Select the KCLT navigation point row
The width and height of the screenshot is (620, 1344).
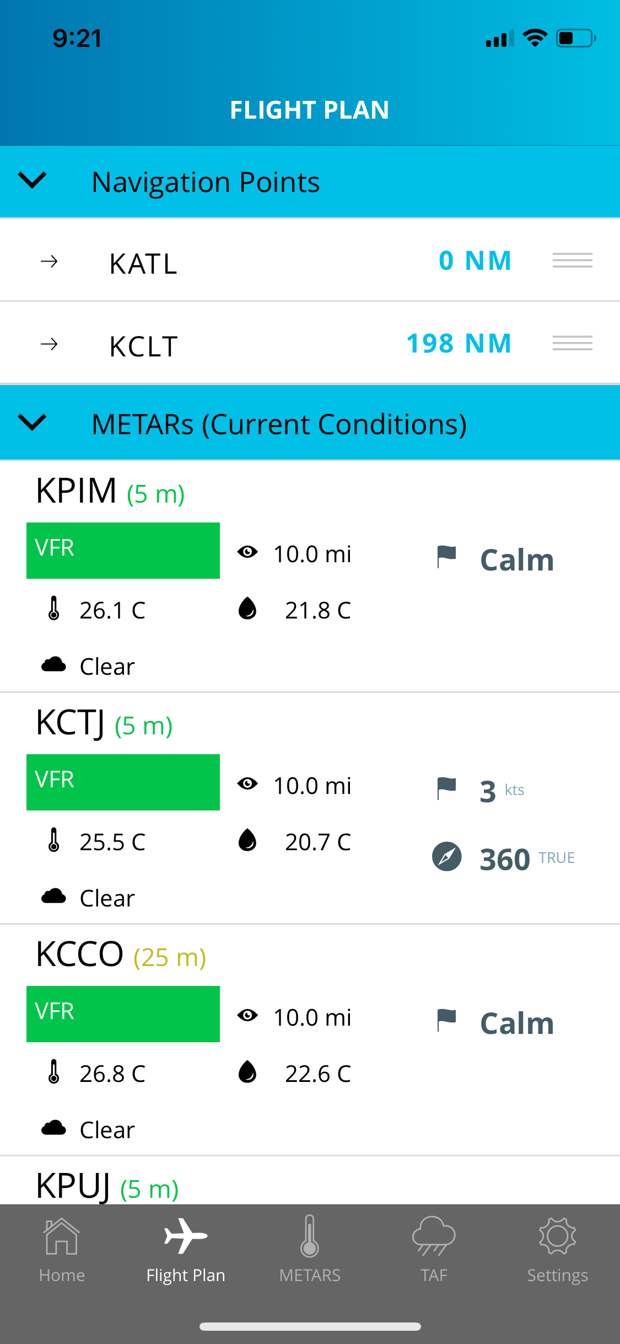tap(310, 343)
